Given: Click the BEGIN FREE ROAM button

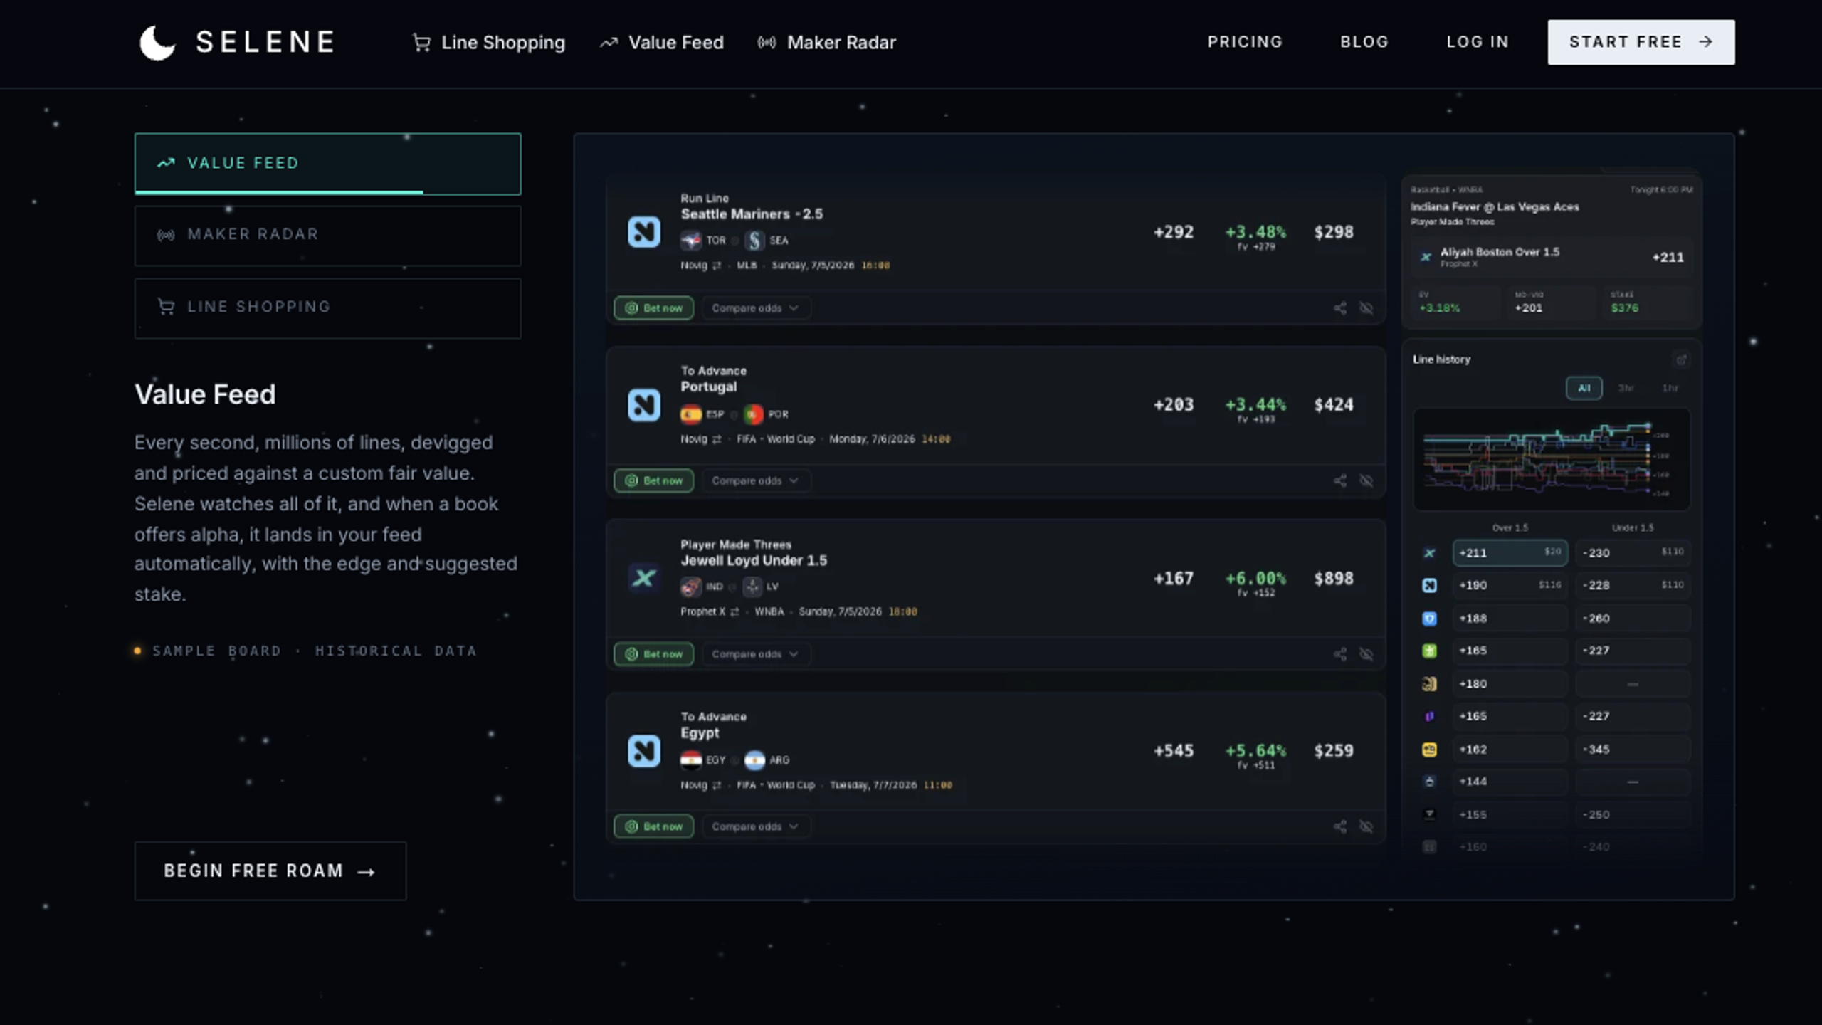Looking at the screenshot, I should point(270,871).
